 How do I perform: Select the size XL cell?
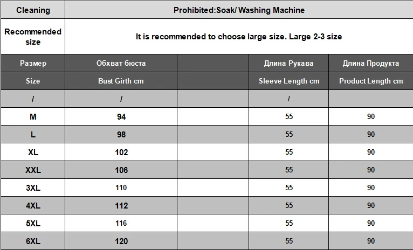pos(33,152)
